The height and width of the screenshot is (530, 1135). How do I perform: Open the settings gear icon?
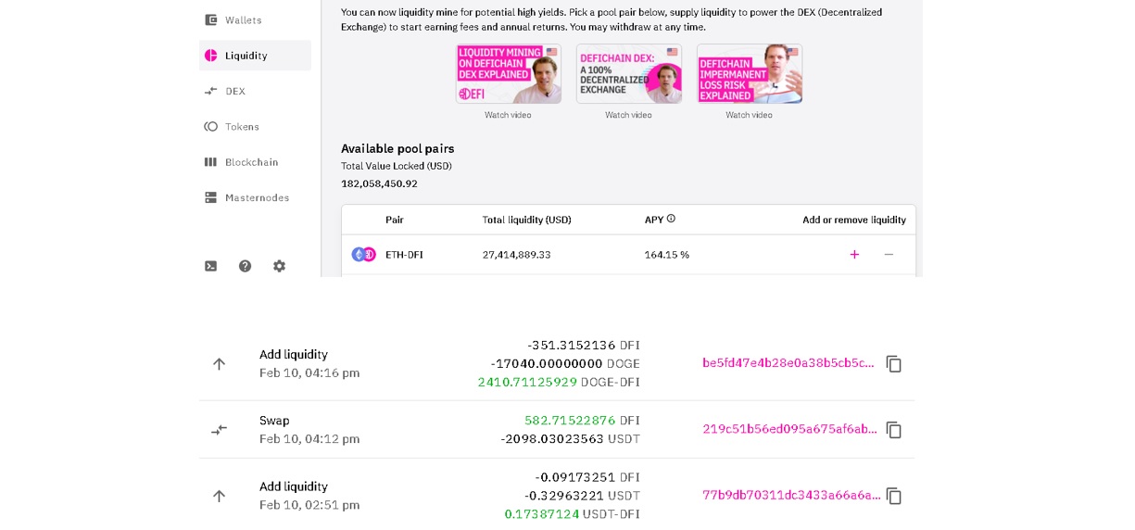point(279,266)
